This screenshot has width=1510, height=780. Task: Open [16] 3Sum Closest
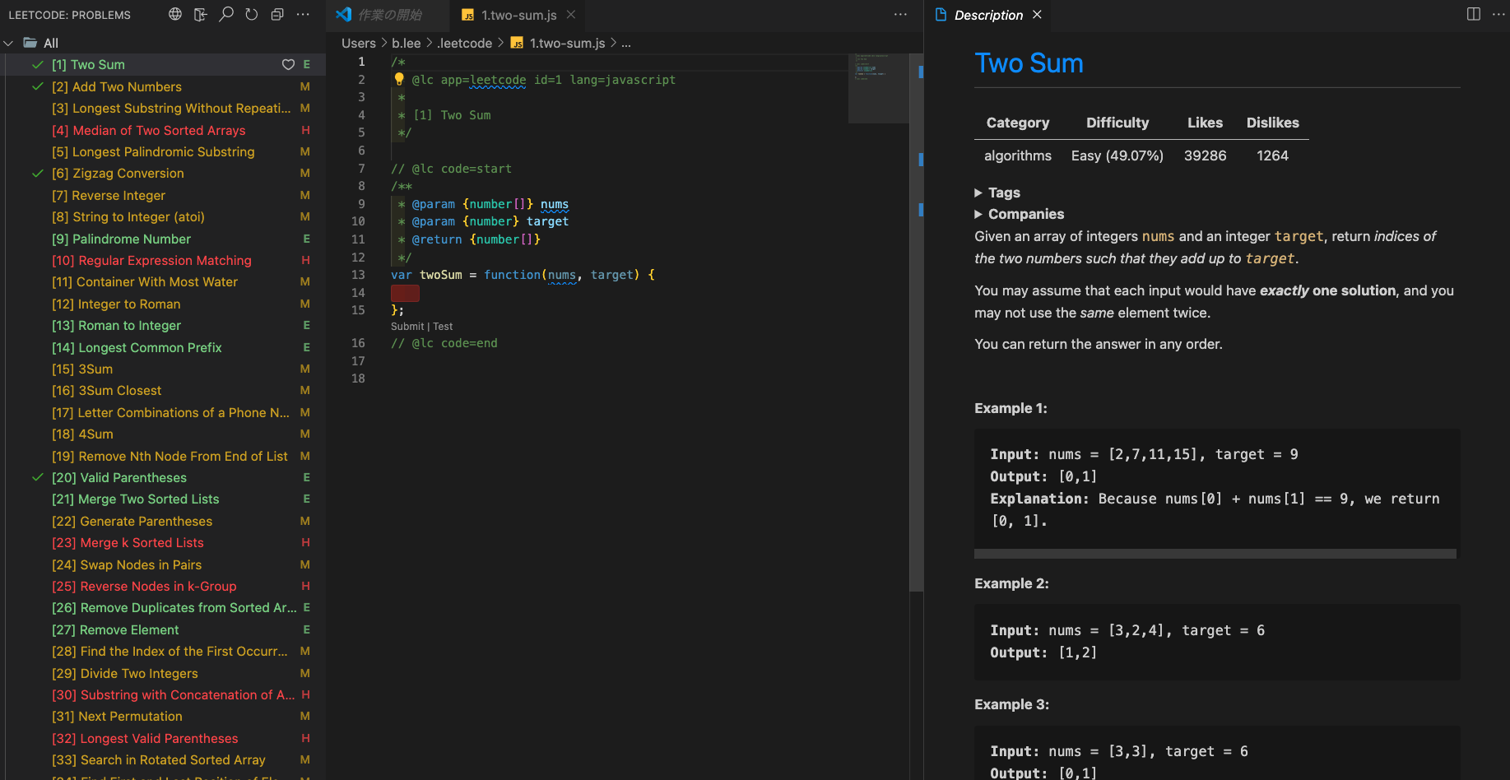click(165, 390)
